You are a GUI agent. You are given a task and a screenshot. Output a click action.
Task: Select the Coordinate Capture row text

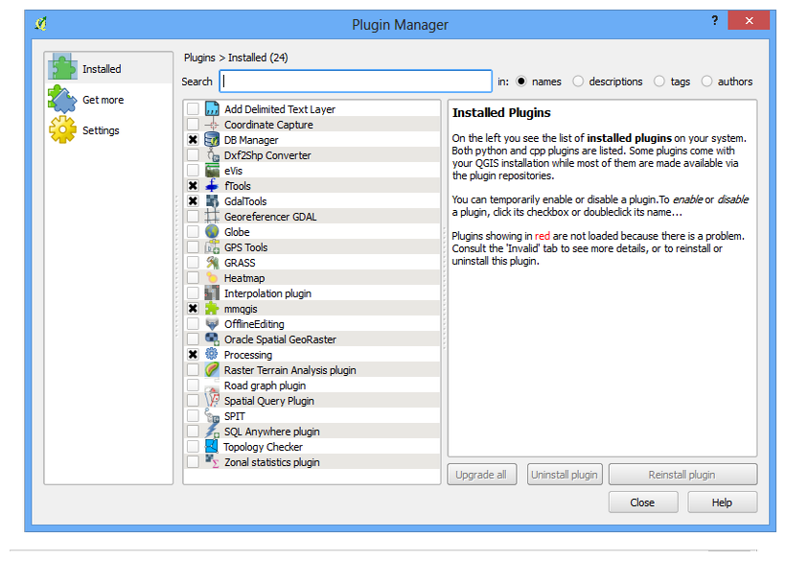268,125
